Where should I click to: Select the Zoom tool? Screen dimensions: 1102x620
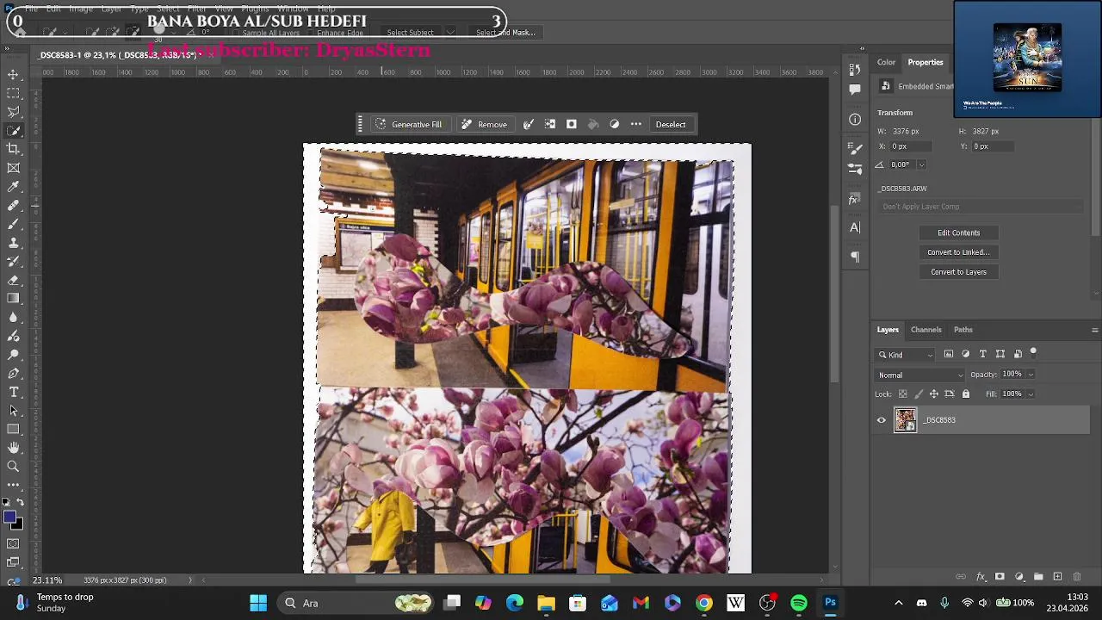[x=14, y=466]
